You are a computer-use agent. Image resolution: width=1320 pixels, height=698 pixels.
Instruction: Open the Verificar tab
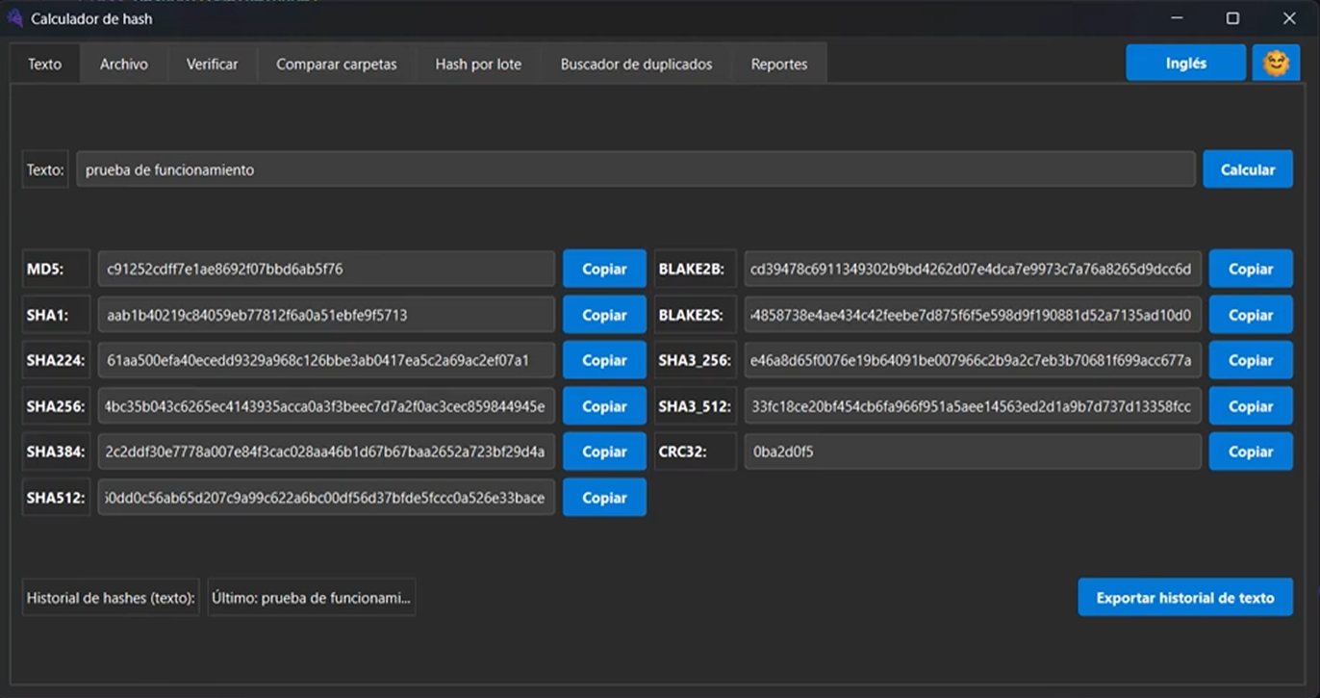pos(212,65)
